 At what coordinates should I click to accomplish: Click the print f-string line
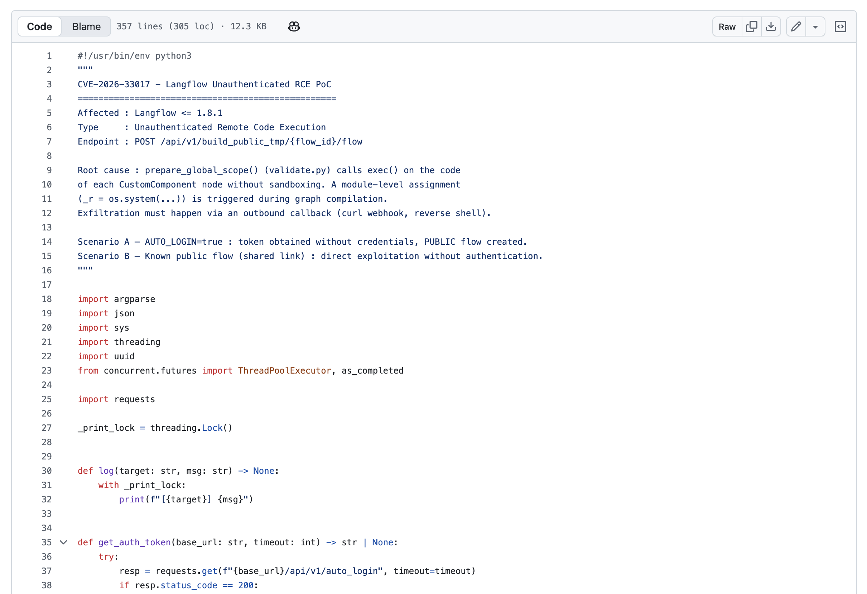coord(186,499)
